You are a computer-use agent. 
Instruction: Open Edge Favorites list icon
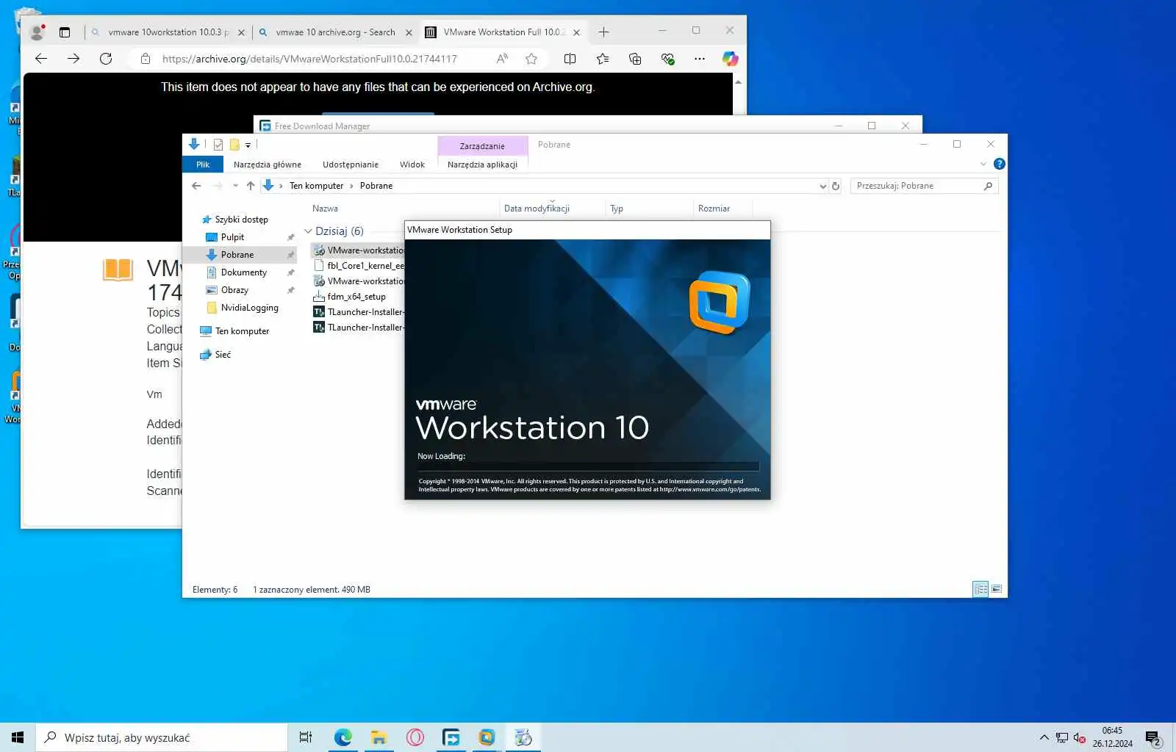603,59
